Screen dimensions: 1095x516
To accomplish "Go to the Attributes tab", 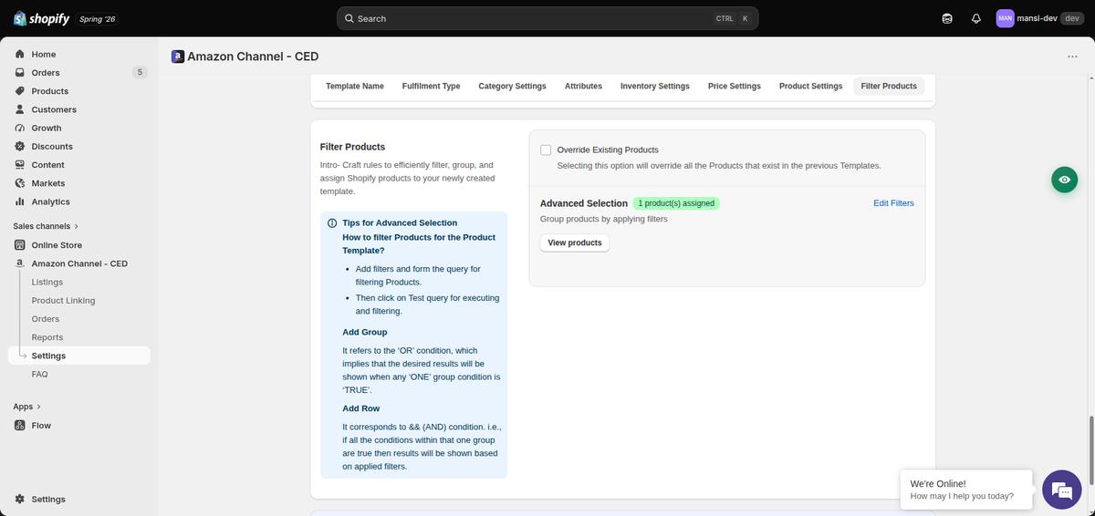I will point(583,86).
